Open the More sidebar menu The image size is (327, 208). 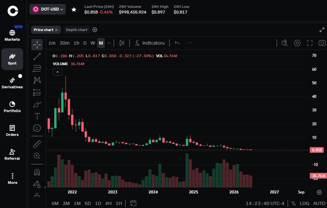coord(13,179)
